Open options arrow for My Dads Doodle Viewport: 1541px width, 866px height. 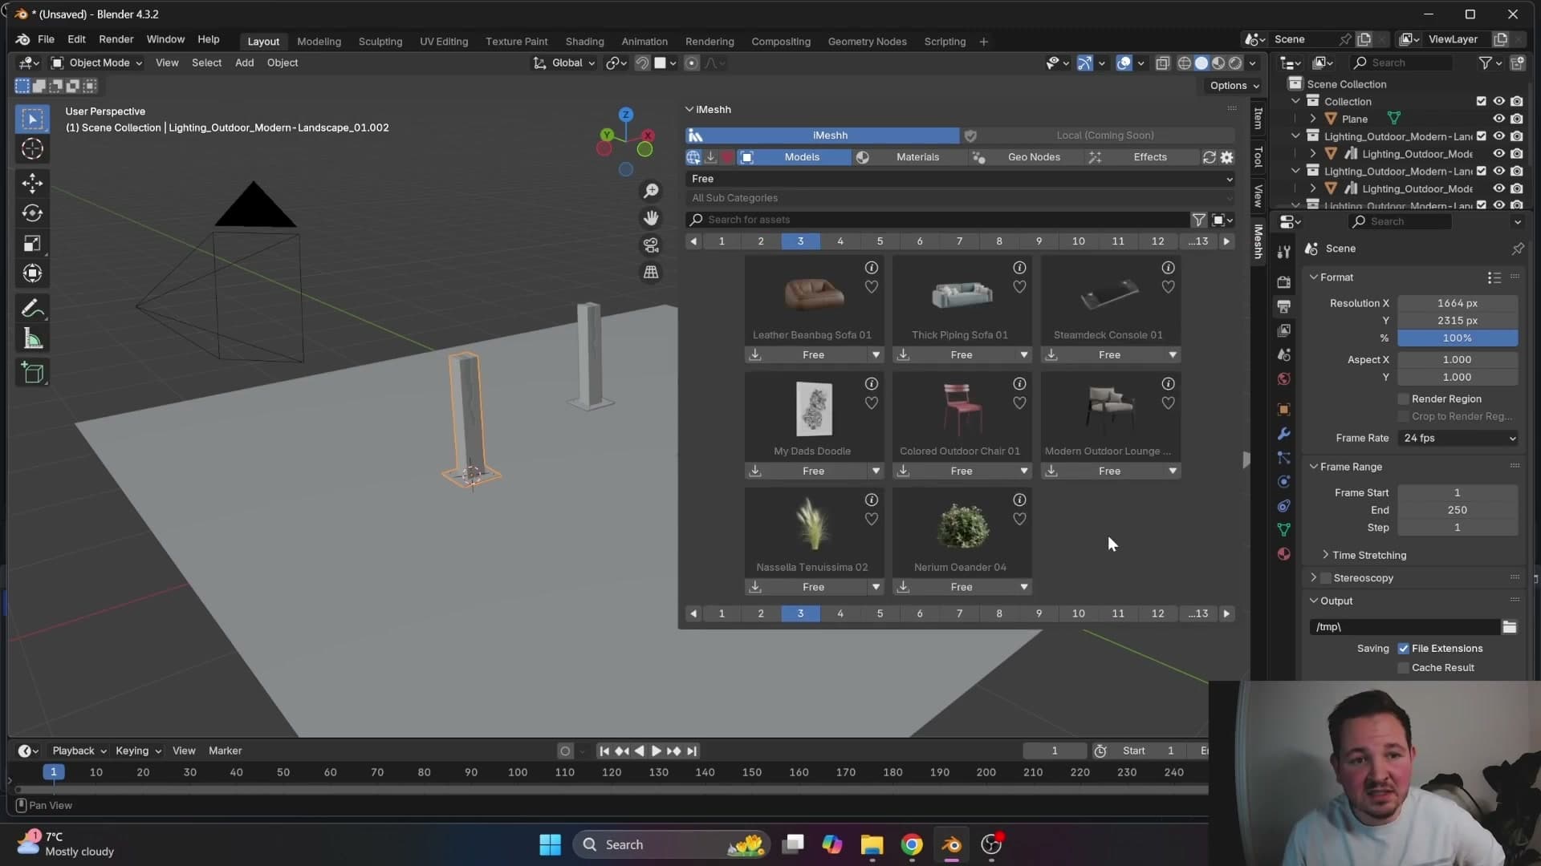(x=876, y=471)
